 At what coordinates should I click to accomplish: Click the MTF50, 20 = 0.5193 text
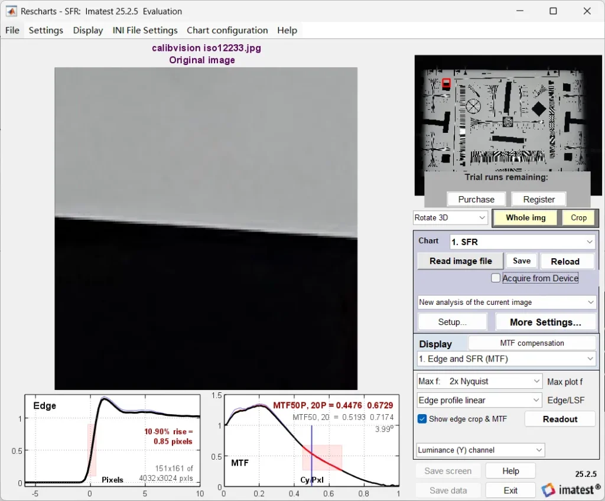[343, 417]
